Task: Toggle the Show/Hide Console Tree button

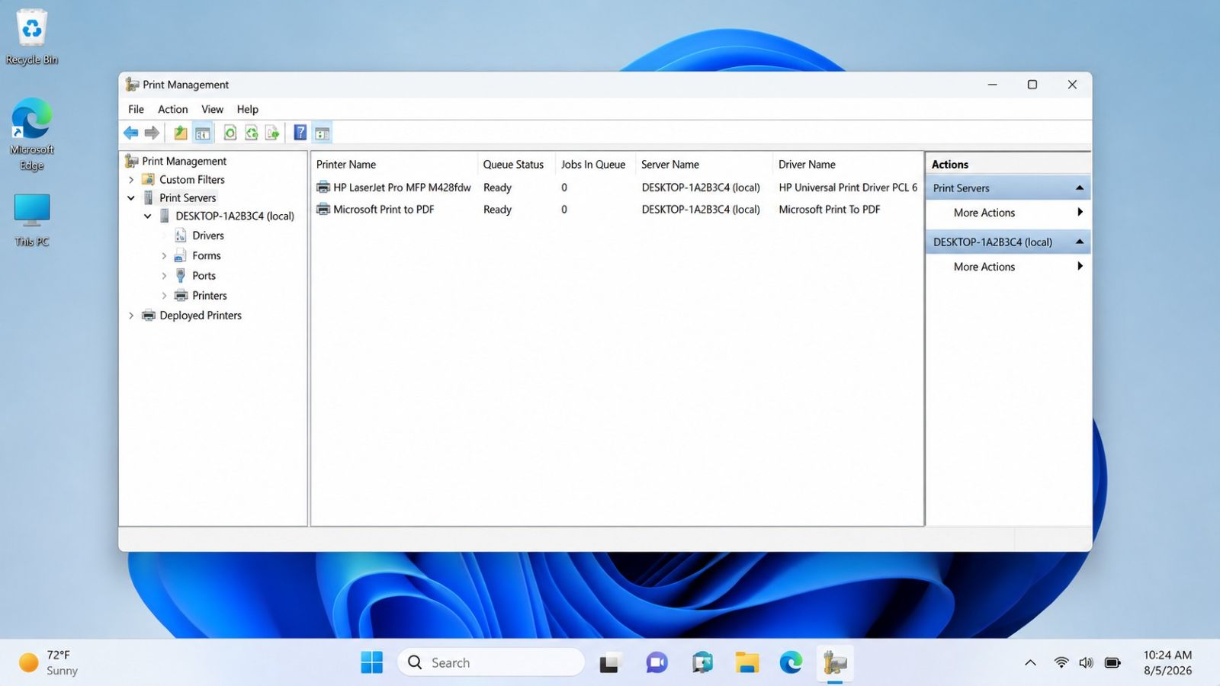Action: pyautogui.click(x=202, y=133)
